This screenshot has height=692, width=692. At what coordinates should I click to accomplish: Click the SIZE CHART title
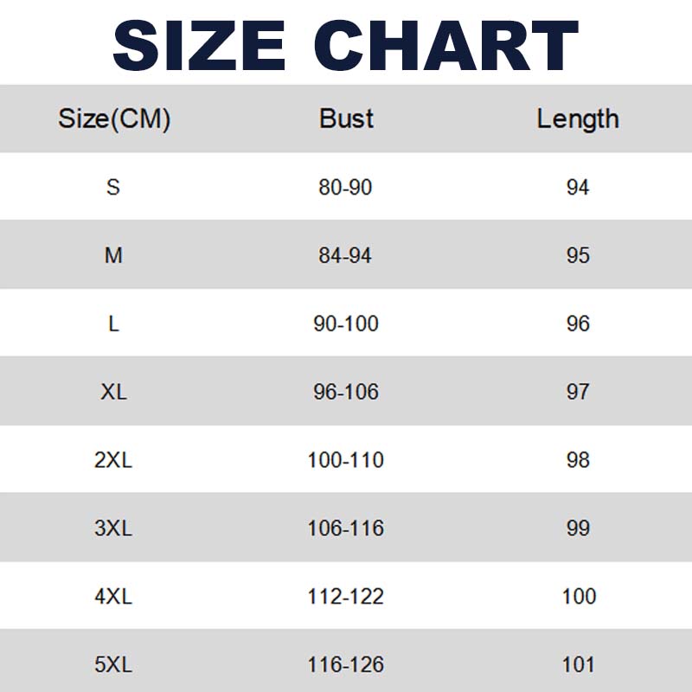pos(346,44)
